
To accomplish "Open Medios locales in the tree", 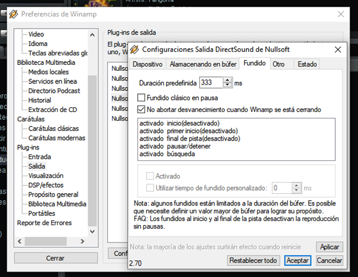I will tap(48, 72).
